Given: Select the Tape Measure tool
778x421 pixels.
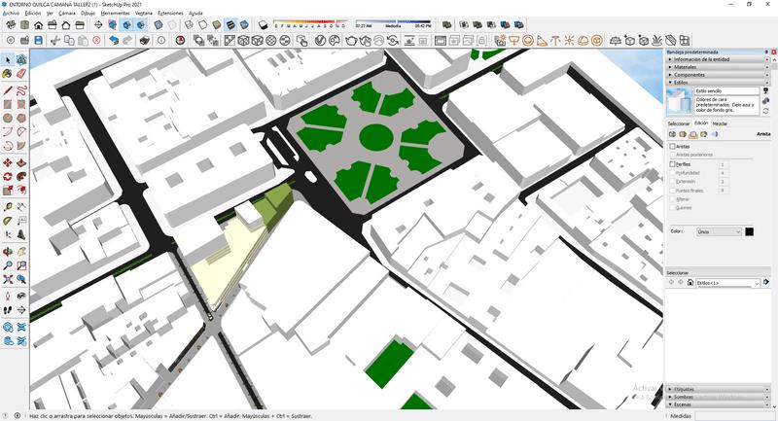Looking at the screenshot, I should pyautogui.click(x=8, y=207).
